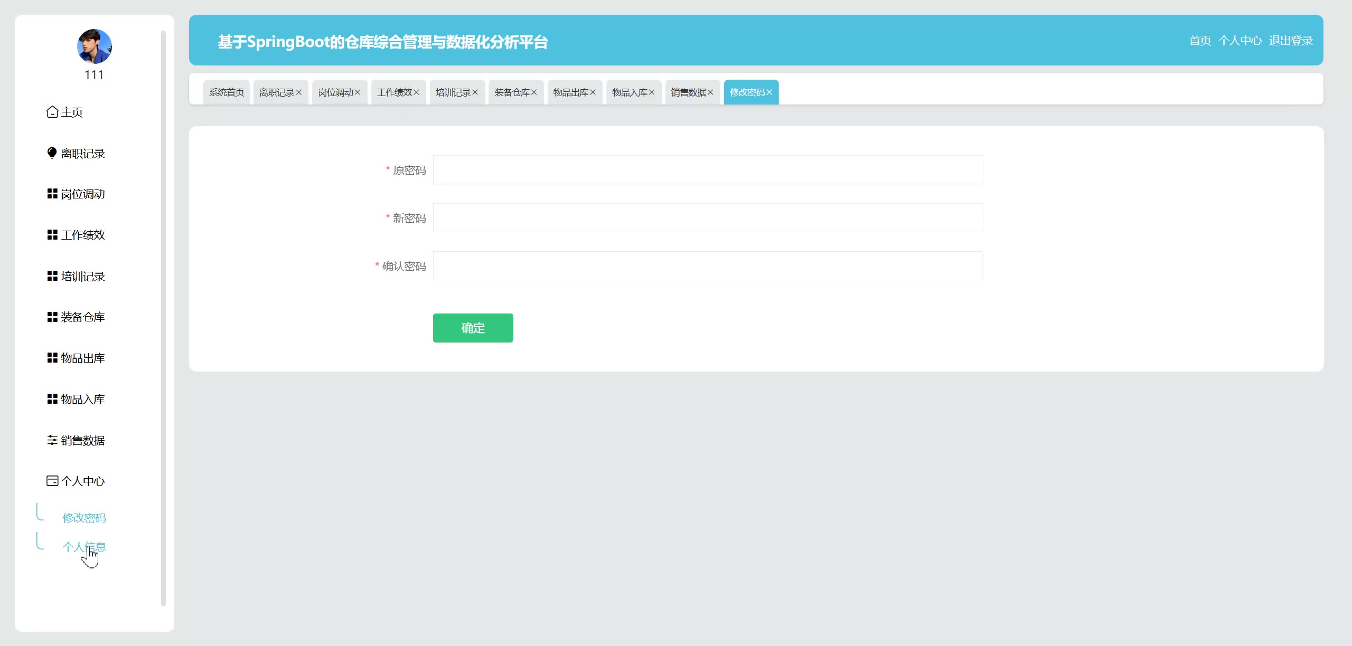
Task: Collapse the 个人中心 sidebar menu
Action: pos(82,481)
